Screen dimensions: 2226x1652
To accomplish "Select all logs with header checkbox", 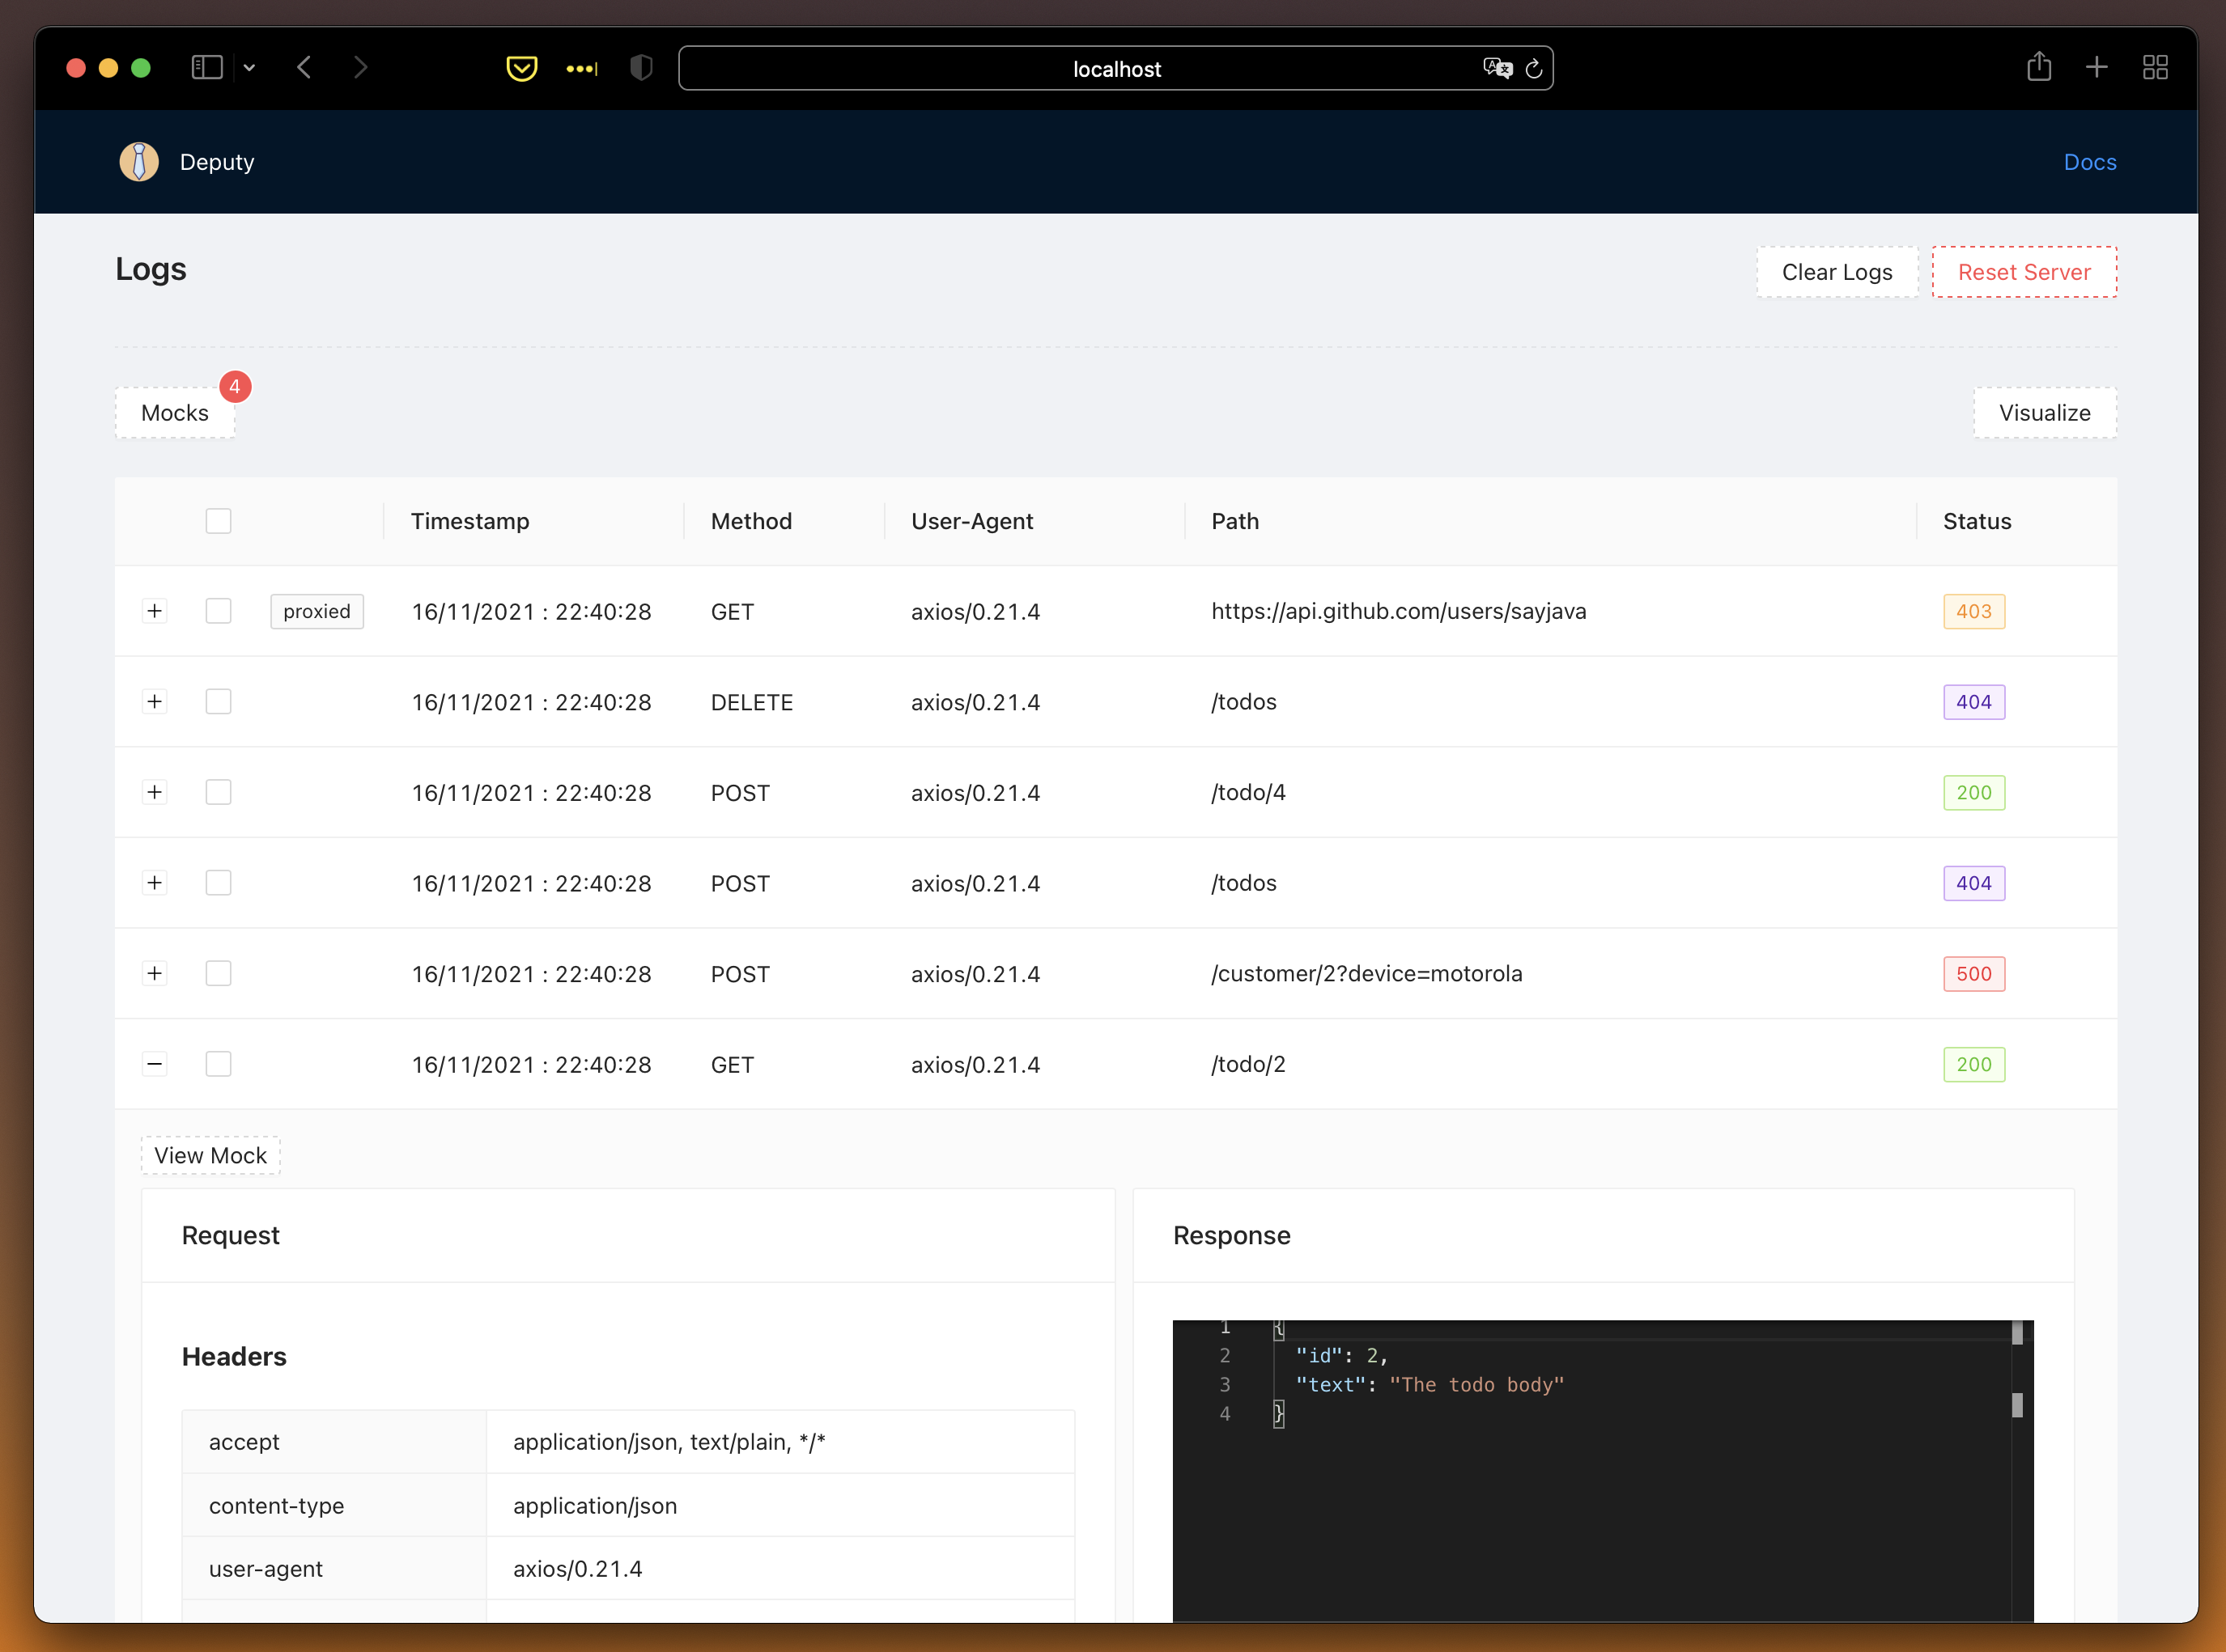I will pos(218,521).
